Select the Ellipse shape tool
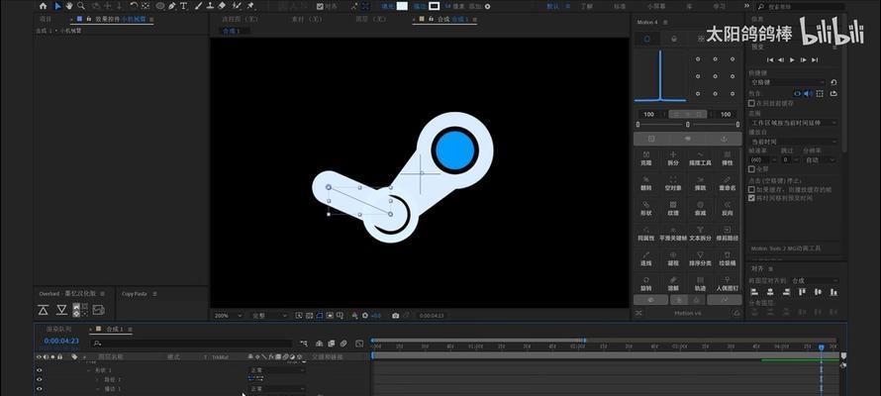881x396 pixels. coord(160,6)
